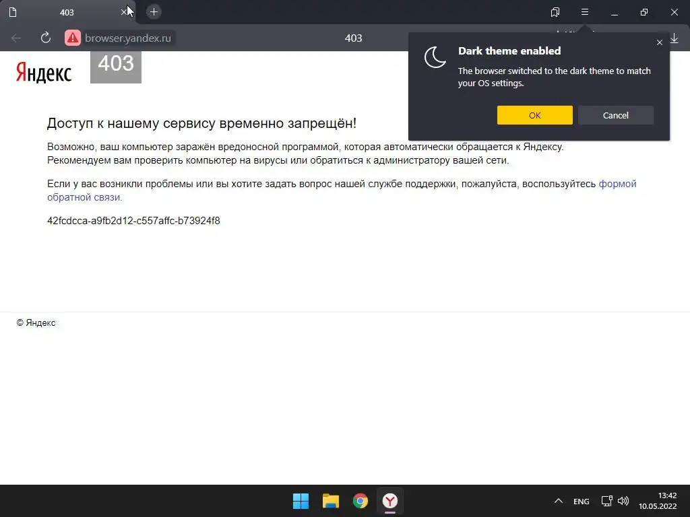Click the heading Доступ к нашему сервису
Viewport: 690px width, 517px height.
coord(201,123)
